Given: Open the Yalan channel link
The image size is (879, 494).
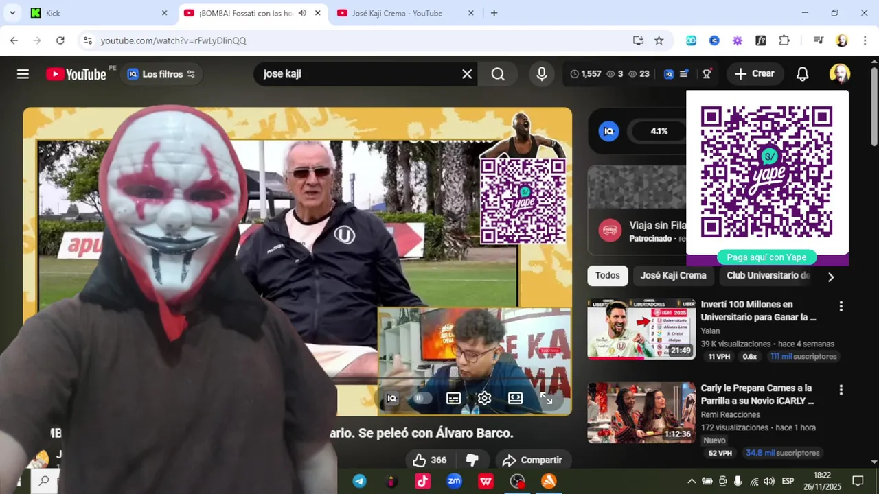Looking at the screenshot, I should 710,331.
